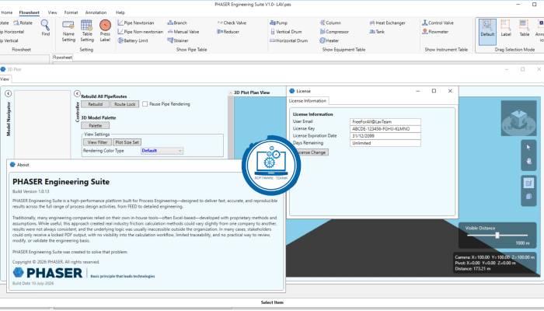Image resolution: width=544 pixels, height=311 pixels.
Task: Open Show Equipment Table
Action: point(343,50)
